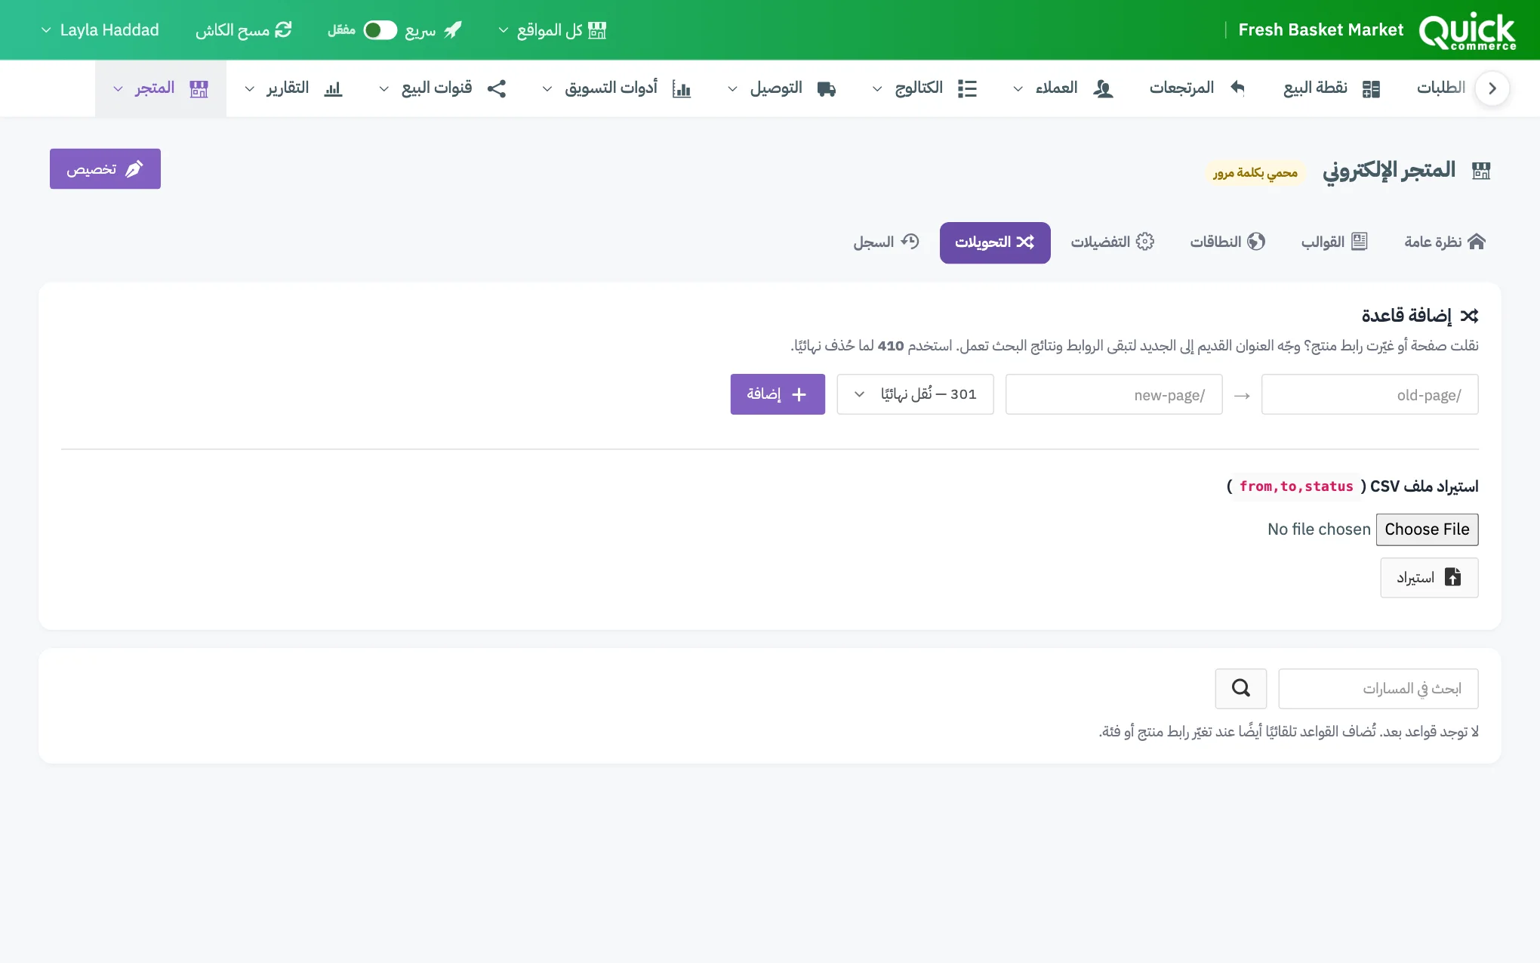Image resolution: width=1540 pixels, height=963 pixels.
Task: Select the التحويلات redirects tab
Action: tap(995, 242)
